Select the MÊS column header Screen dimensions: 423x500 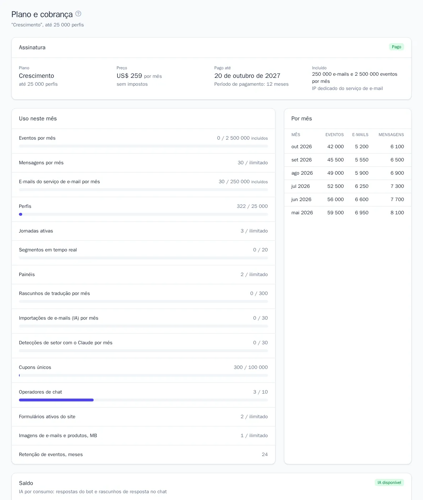(296, 135)
